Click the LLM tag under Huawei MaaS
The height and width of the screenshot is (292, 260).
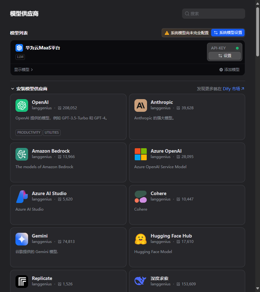tap(20, 57)
